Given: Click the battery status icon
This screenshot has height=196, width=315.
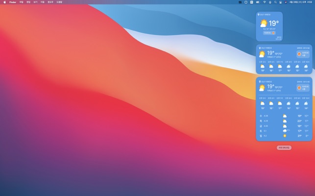Looking at the screenshot, I should 258,2.
